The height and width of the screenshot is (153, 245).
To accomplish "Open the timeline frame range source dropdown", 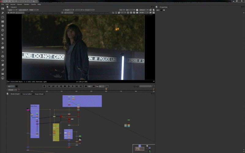I will (13, 90).
